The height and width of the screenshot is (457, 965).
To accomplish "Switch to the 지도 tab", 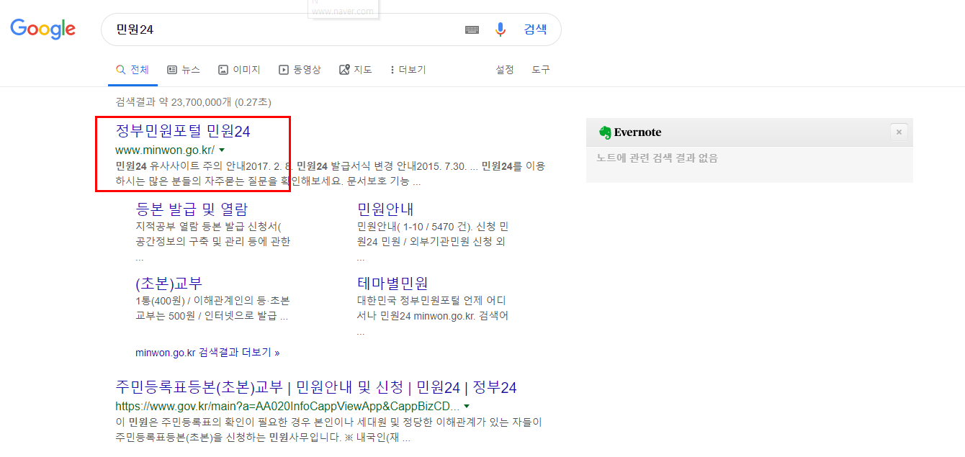I will [356, 70].
